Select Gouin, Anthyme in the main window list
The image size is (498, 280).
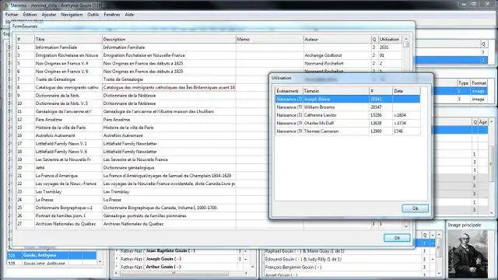[51, 255]
